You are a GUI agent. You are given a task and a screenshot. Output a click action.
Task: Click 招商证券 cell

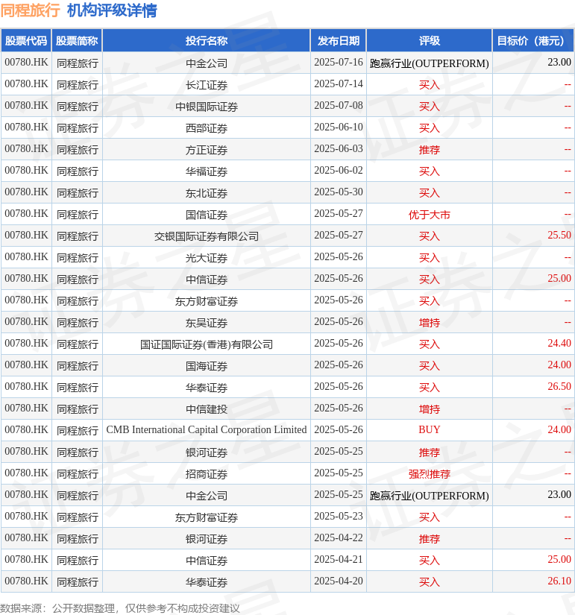(207, 474)
